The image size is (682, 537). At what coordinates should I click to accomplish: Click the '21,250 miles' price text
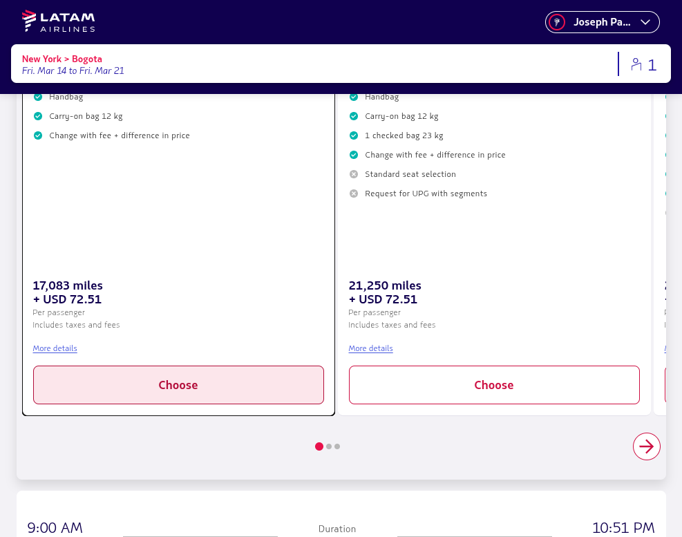click(385, 285)
